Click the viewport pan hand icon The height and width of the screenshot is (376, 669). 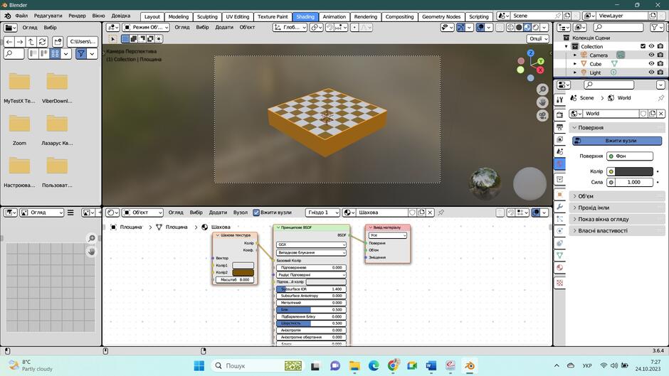coord(542,102)
